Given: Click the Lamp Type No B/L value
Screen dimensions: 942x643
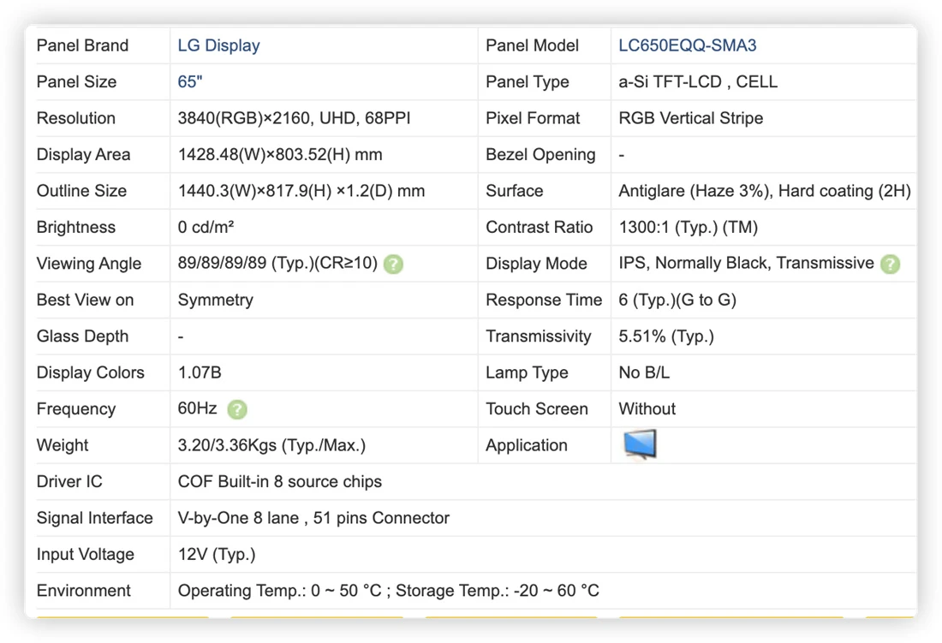Looking at the screenshot, I should (x=644, y=372).
